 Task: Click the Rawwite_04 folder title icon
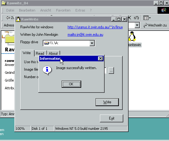[x=4, y=3]
